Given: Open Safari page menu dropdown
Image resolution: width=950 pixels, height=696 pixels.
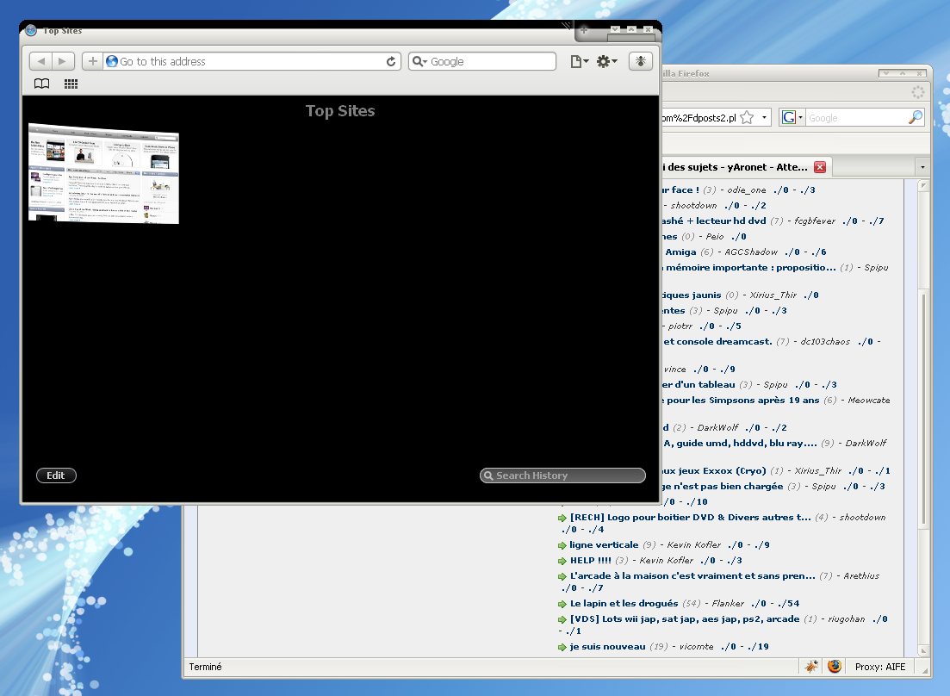Looking at the screenshot, I should (580, 61).
